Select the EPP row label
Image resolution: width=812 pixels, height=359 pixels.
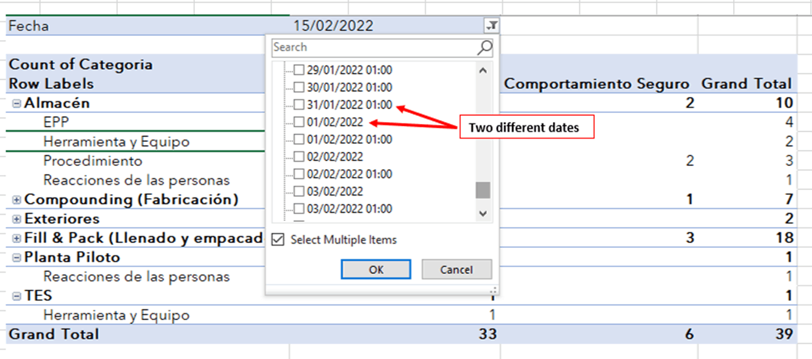(x=56, y=122)
